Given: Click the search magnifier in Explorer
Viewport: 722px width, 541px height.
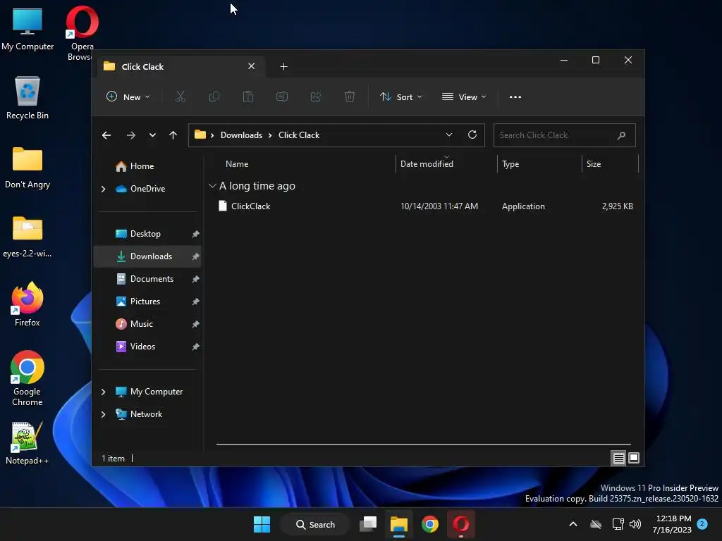Looking at the screenshot, I should [621, 135].
